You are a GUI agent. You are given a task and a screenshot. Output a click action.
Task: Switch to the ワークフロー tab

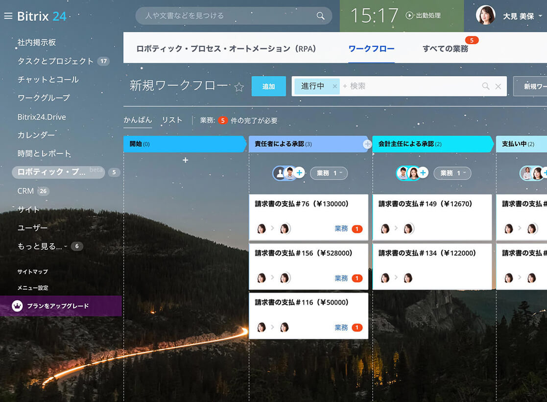(371, 48)
